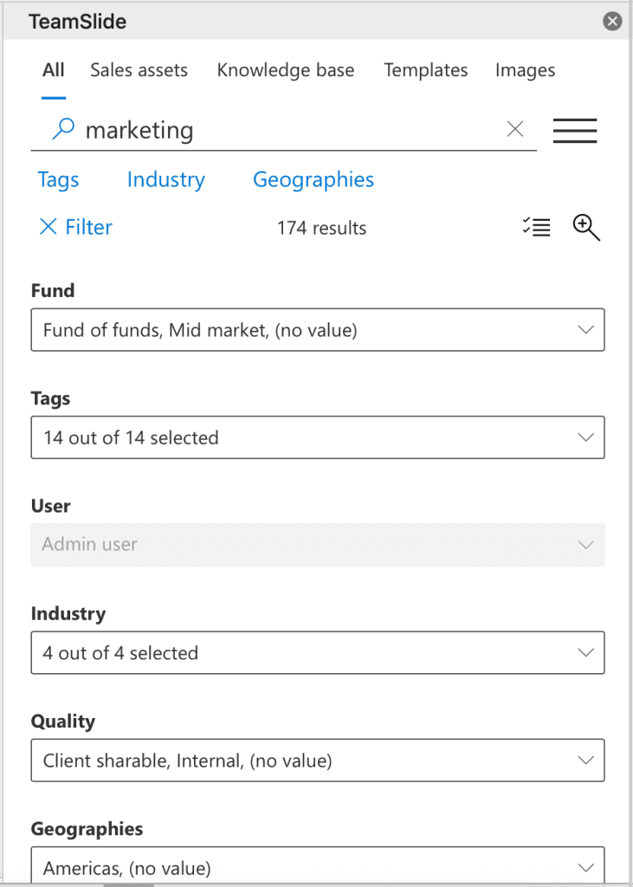
Task: Open the Geographies dropdown
Action: click(x=318, y=866)
